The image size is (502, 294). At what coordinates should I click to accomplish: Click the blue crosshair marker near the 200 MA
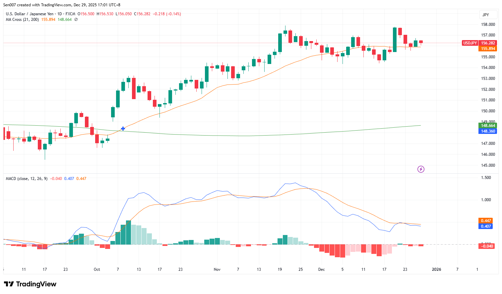pyautogui.click(x=123, y=129)
